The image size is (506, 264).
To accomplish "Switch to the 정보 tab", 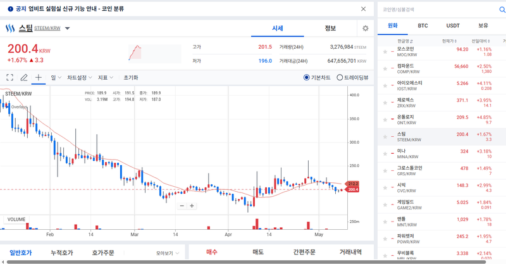I will click(330, 28).
